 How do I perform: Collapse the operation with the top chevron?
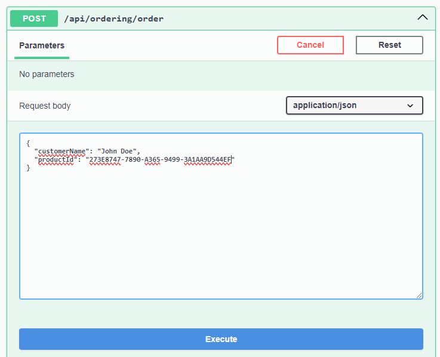pos(422,18)
